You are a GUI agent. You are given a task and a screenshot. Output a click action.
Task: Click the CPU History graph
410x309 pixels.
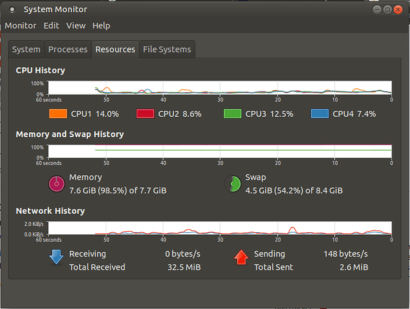pyautogui.click(x=220, y=88)
